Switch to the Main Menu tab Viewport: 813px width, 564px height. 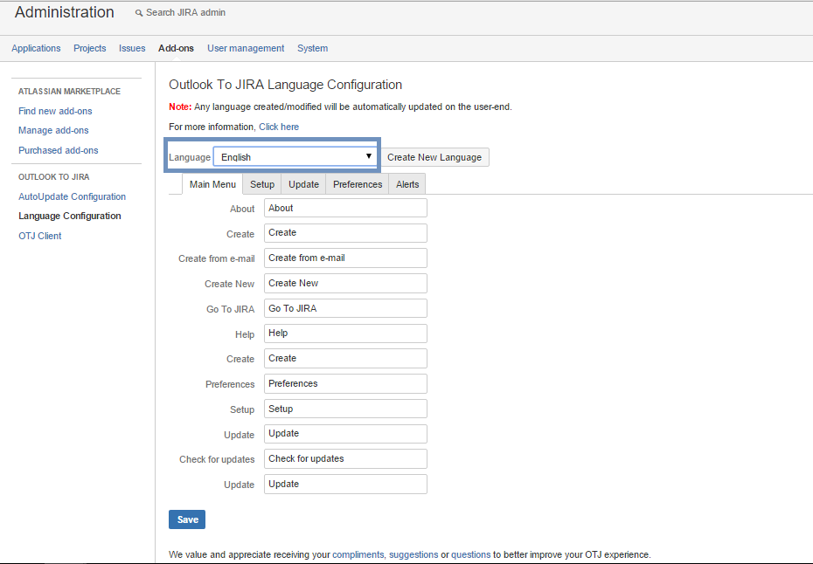tap(212, 184)
